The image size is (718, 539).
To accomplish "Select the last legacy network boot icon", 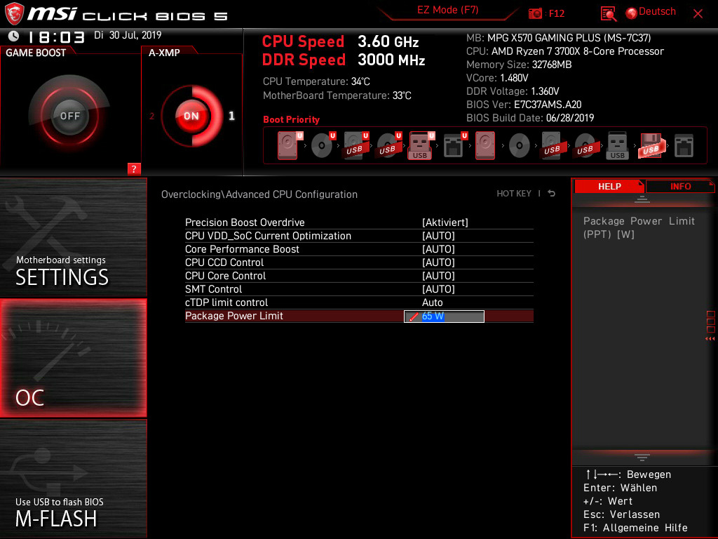I will 684,146.
